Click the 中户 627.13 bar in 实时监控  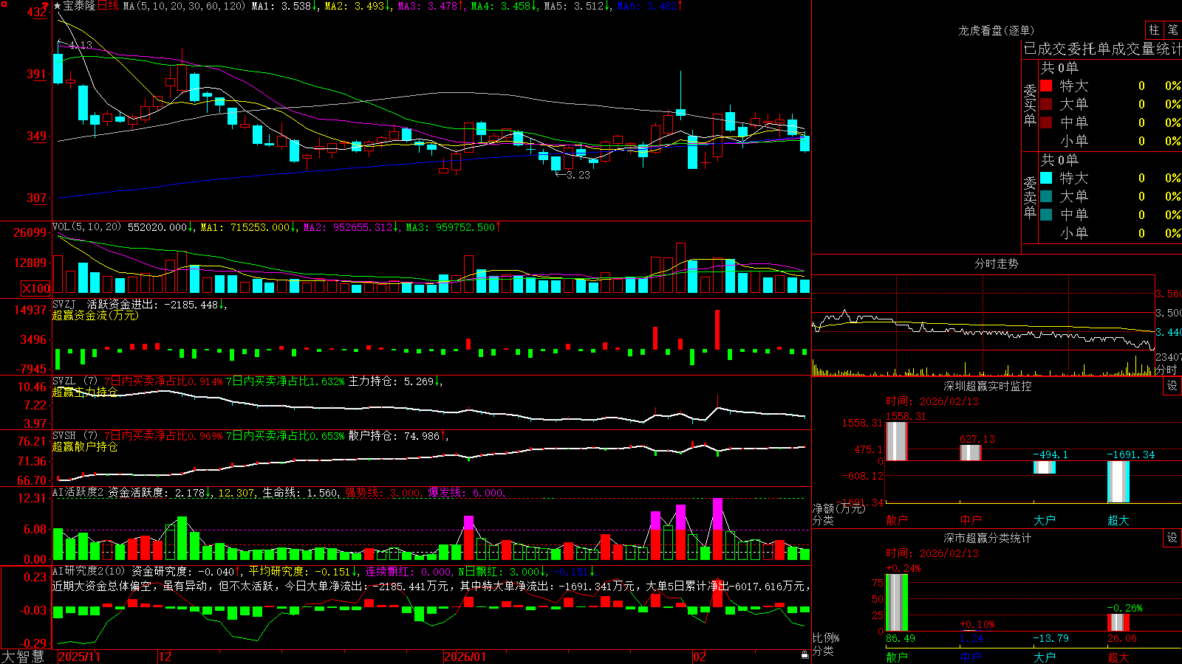(x=970, y=453)
